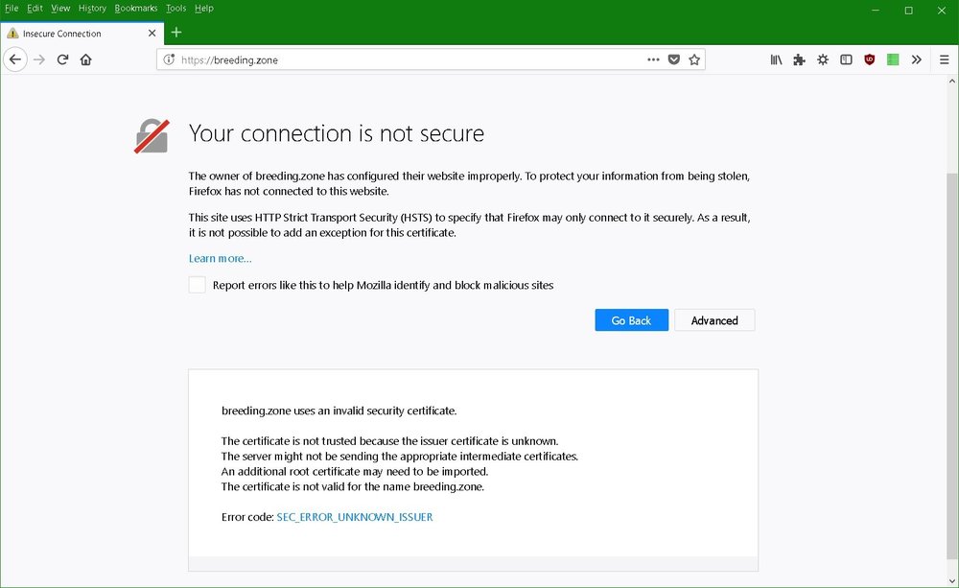Viewport: 959px width, 588px height.
Task: Click the Go Back button
Action: tap(631, 320)
